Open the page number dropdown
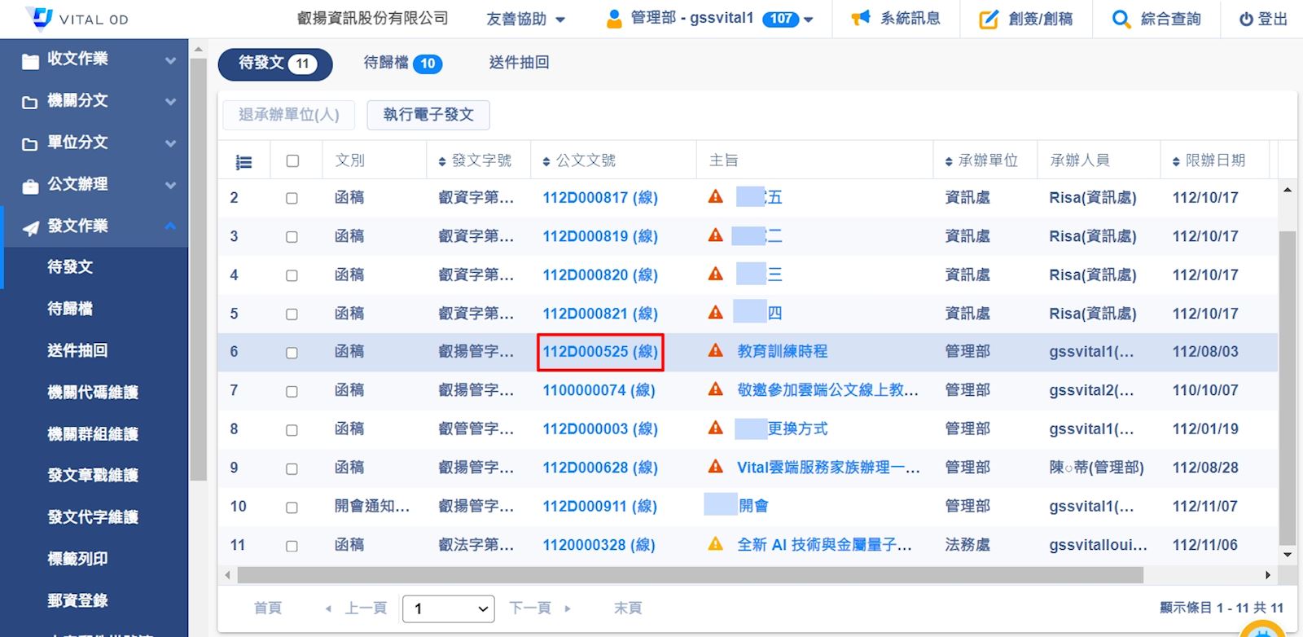 click(449, 608)
